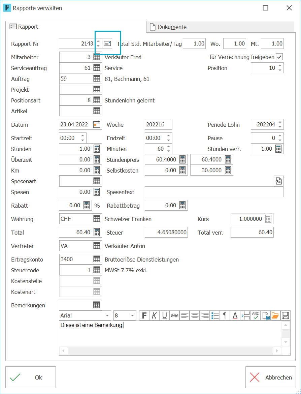The image size is (301, 394).
Task: Open the Steuercode lookup table icon
Action: tap(97, 270)
